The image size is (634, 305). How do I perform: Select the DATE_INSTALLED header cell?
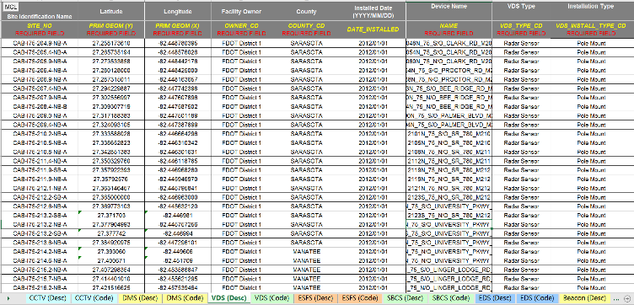pyautogui.click(x=373, y=29)
